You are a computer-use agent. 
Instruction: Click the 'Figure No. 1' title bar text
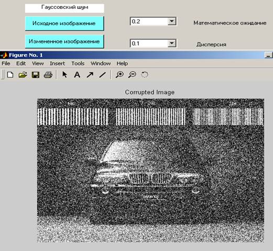click(26, 55)
